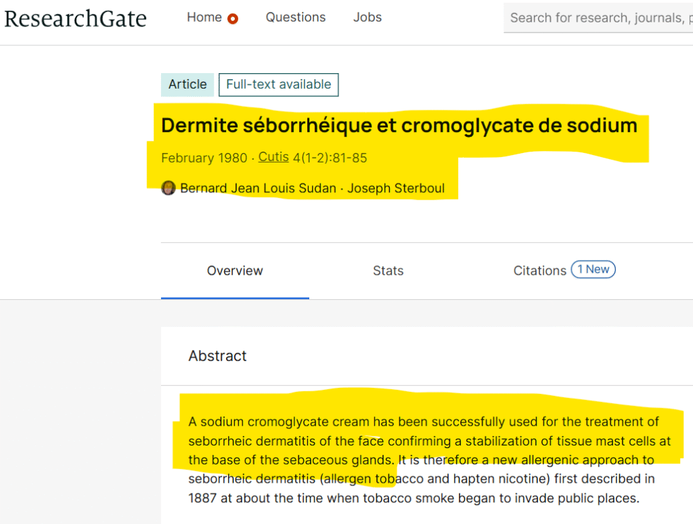Click the ResearchGate logo
This screenshot has height=524, width=693.
point(75,18)
